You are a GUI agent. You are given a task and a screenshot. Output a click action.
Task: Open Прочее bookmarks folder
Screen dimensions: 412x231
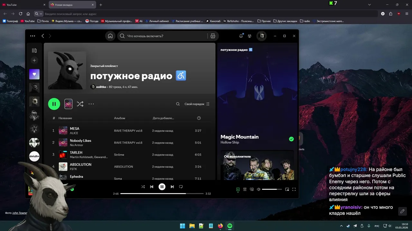point(264,21)
